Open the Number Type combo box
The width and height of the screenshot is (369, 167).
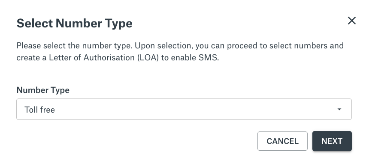click(184, 109)
